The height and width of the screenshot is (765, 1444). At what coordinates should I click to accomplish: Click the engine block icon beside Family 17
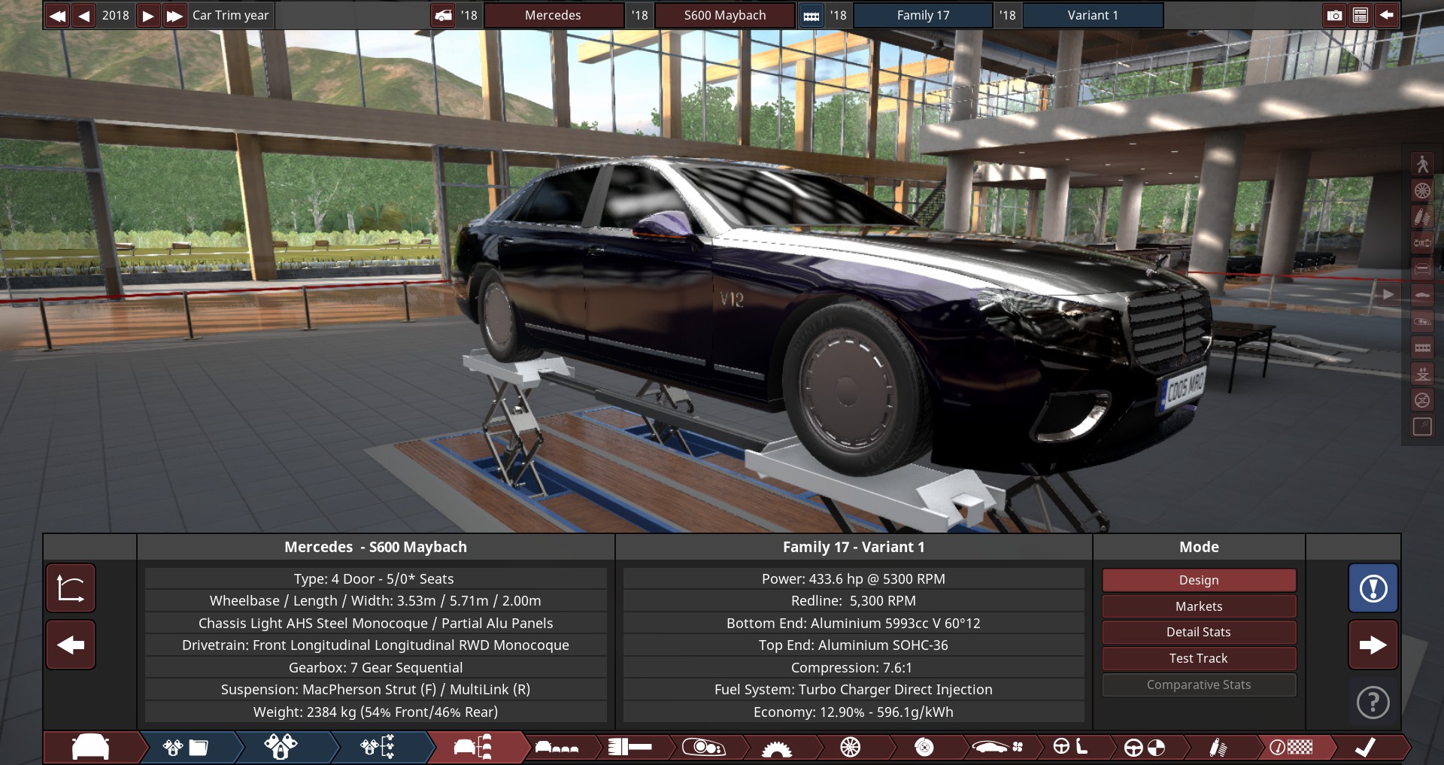pos(811,15)
